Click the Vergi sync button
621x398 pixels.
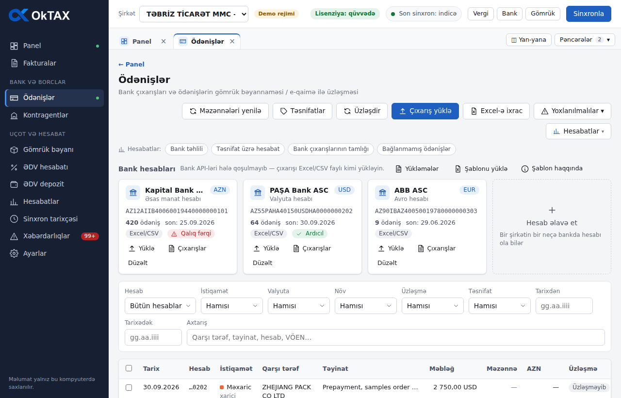(x=481, y=14)
